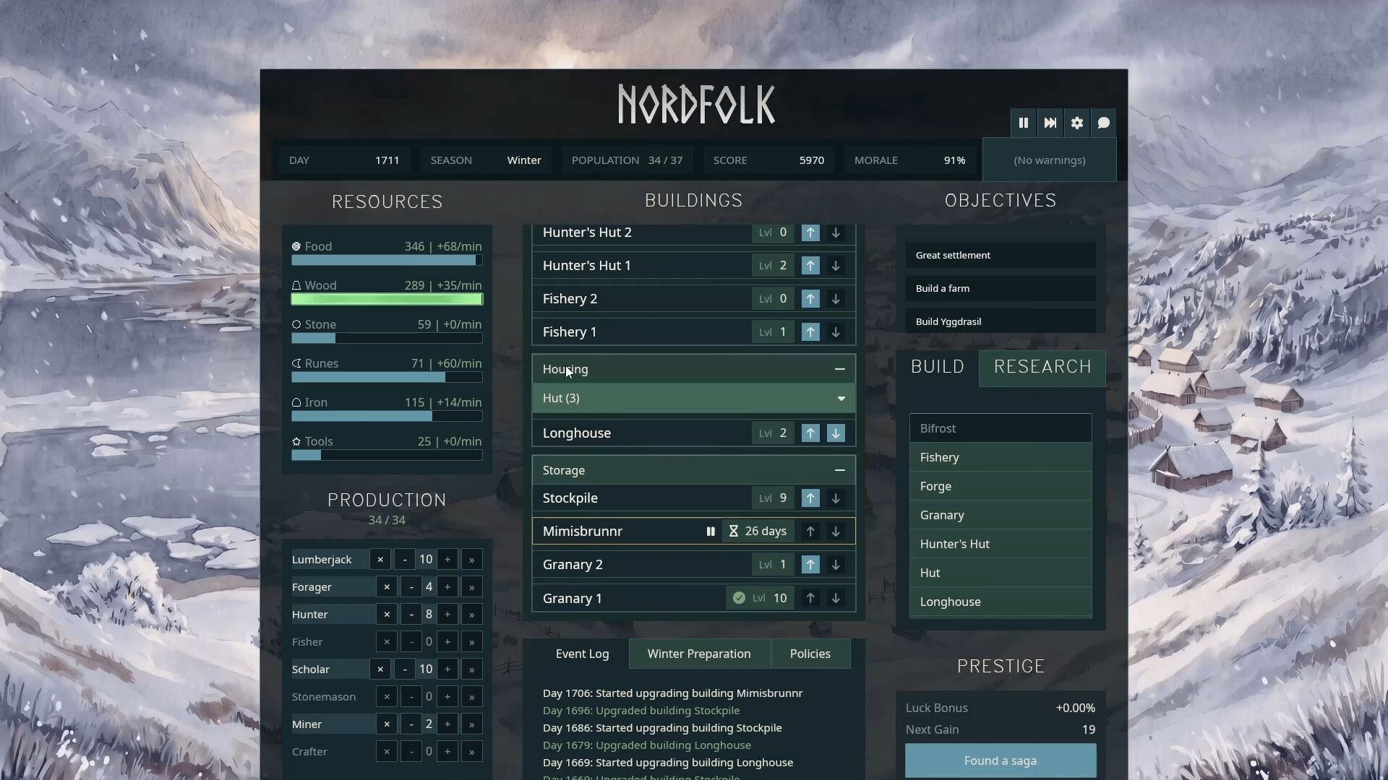Expand the Hut (3) dropdown
Screen dimensions: 1388x780
click(694, 399)
